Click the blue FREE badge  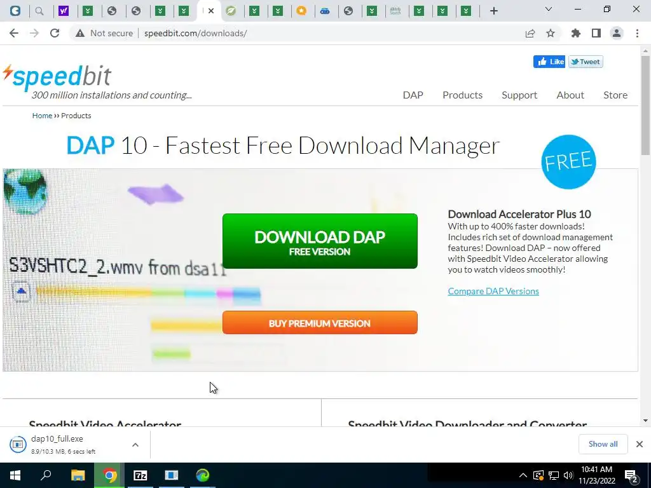[x=568, y=162]
